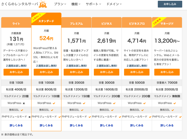Select the プレミアム plan header
The image size is (187, 139).
77,23
